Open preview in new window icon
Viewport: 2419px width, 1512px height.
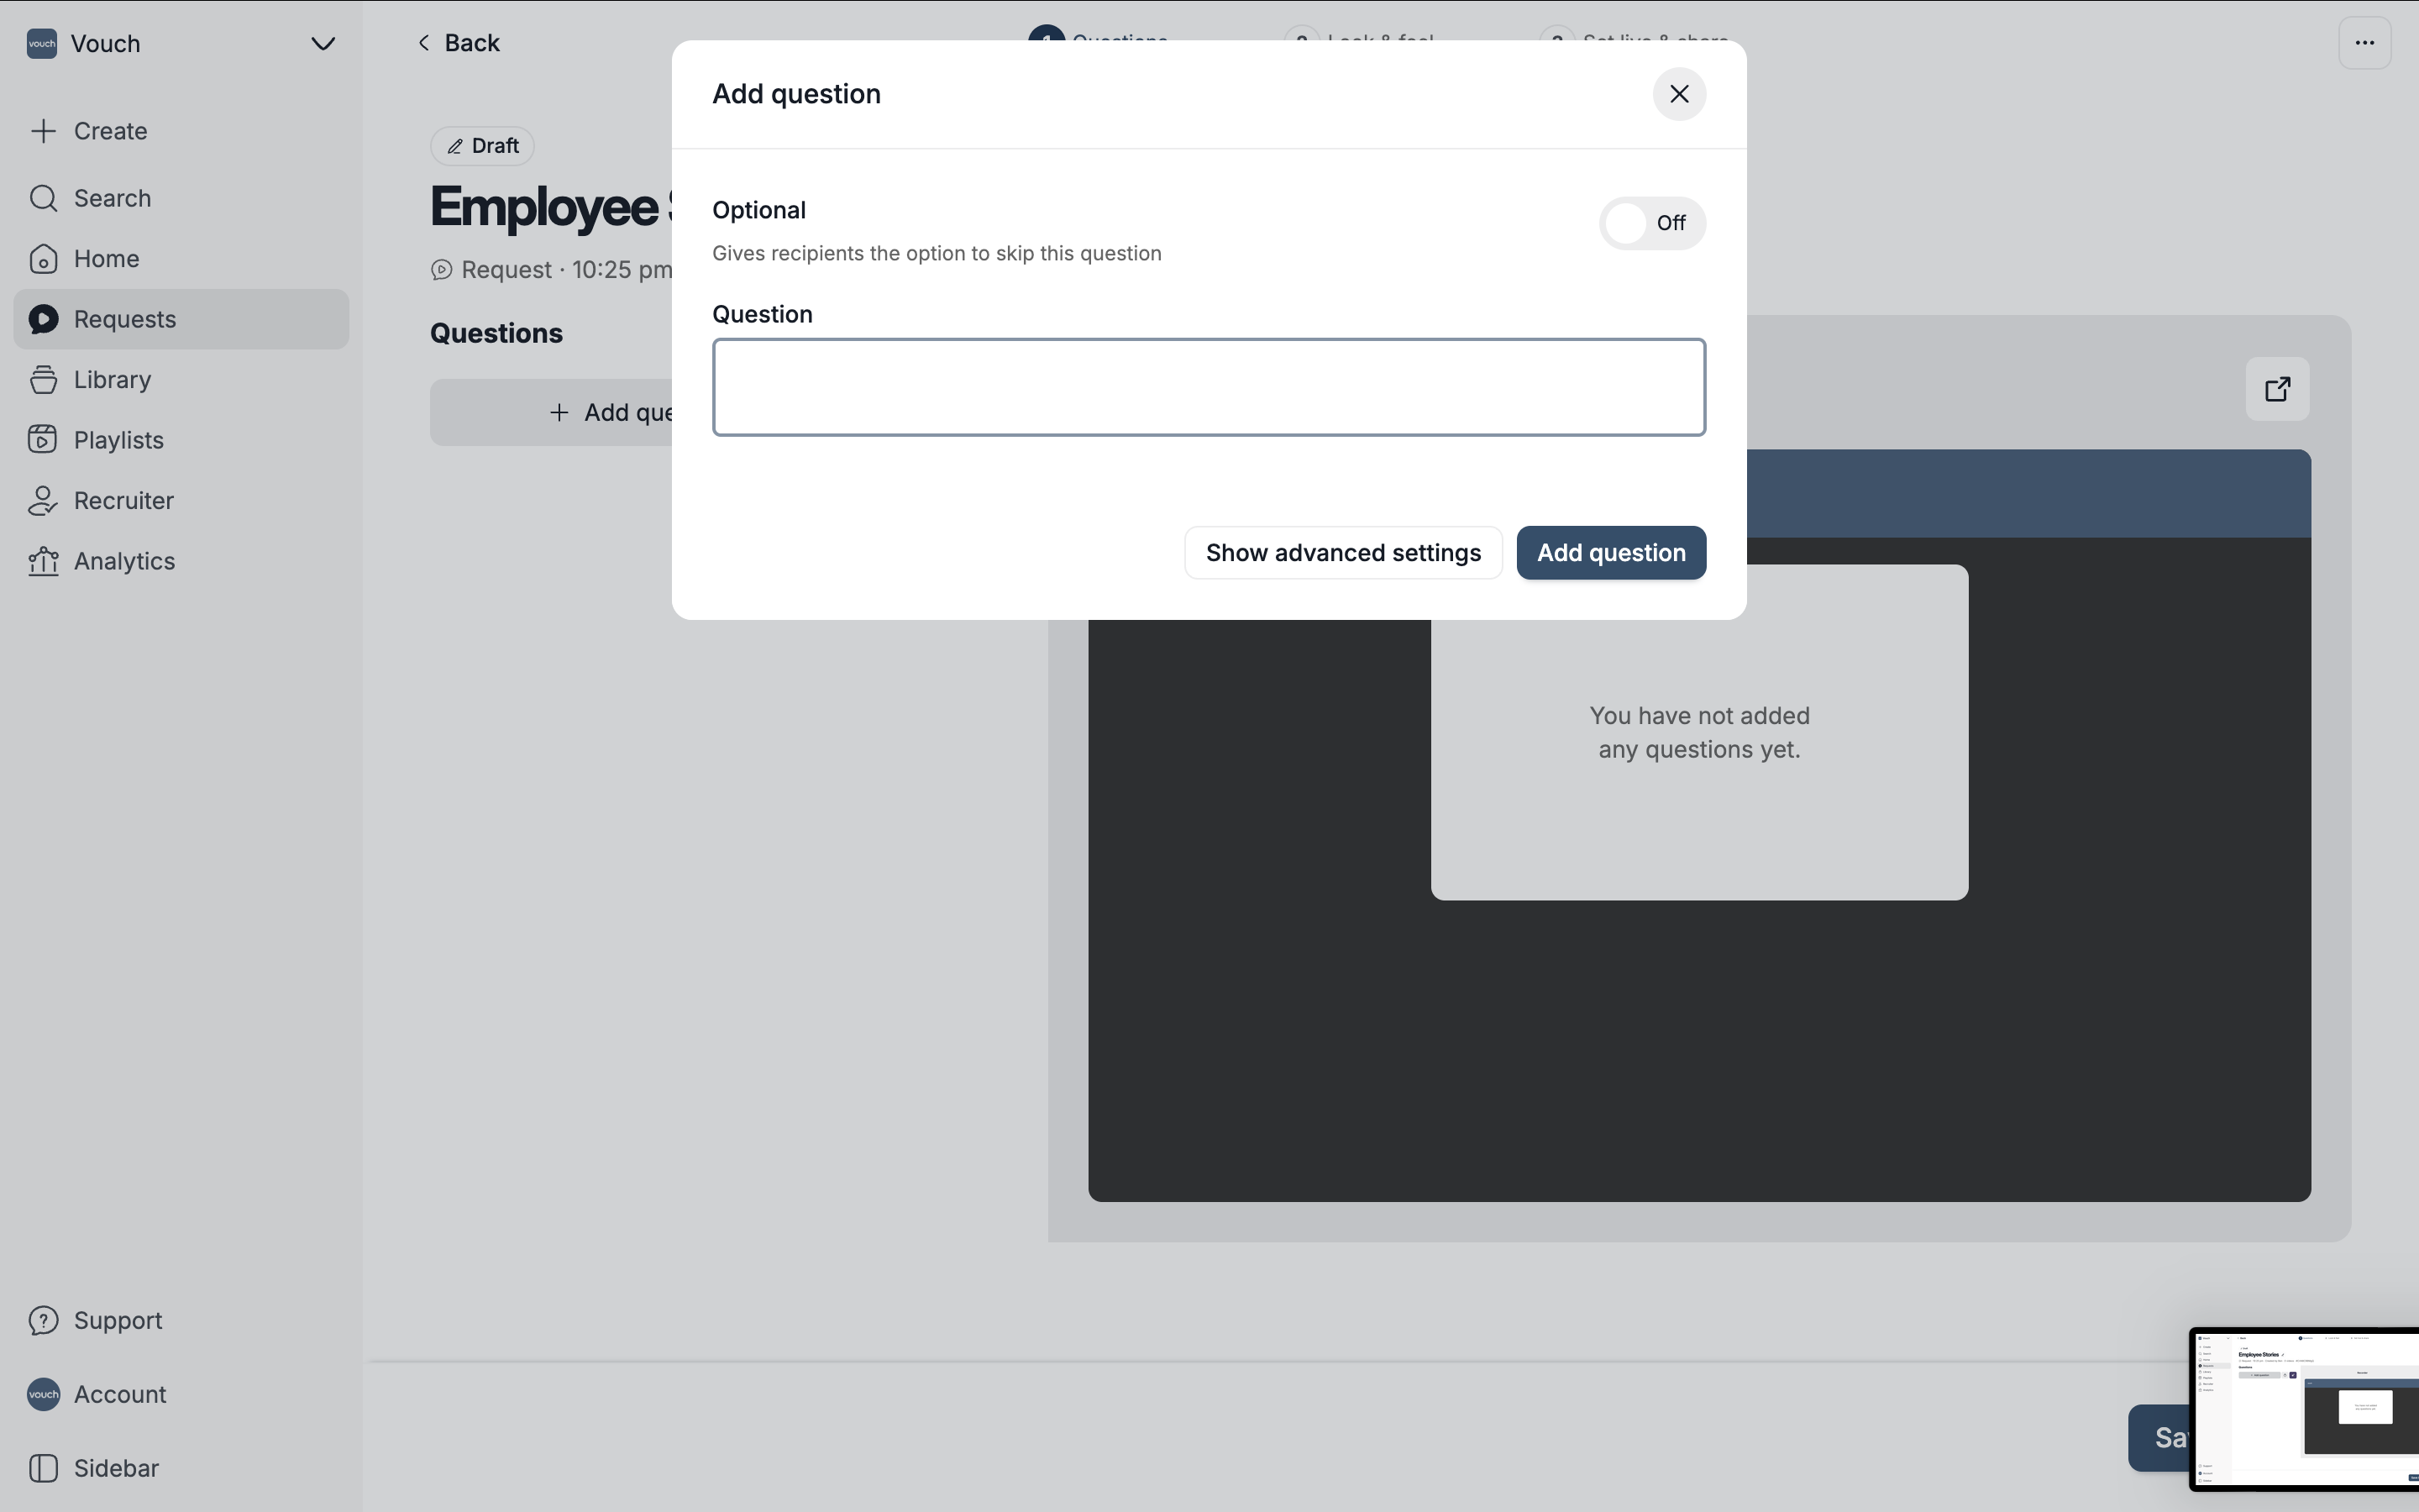[x=2277, y=389]
